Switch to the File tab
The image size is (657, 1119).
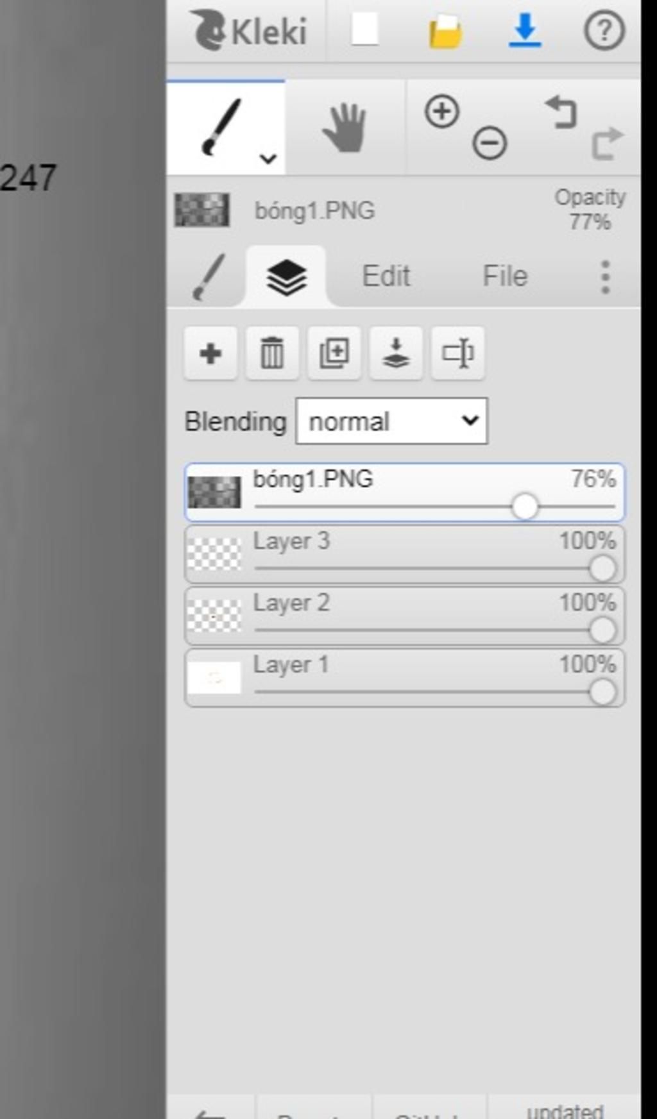pos(505,276)
